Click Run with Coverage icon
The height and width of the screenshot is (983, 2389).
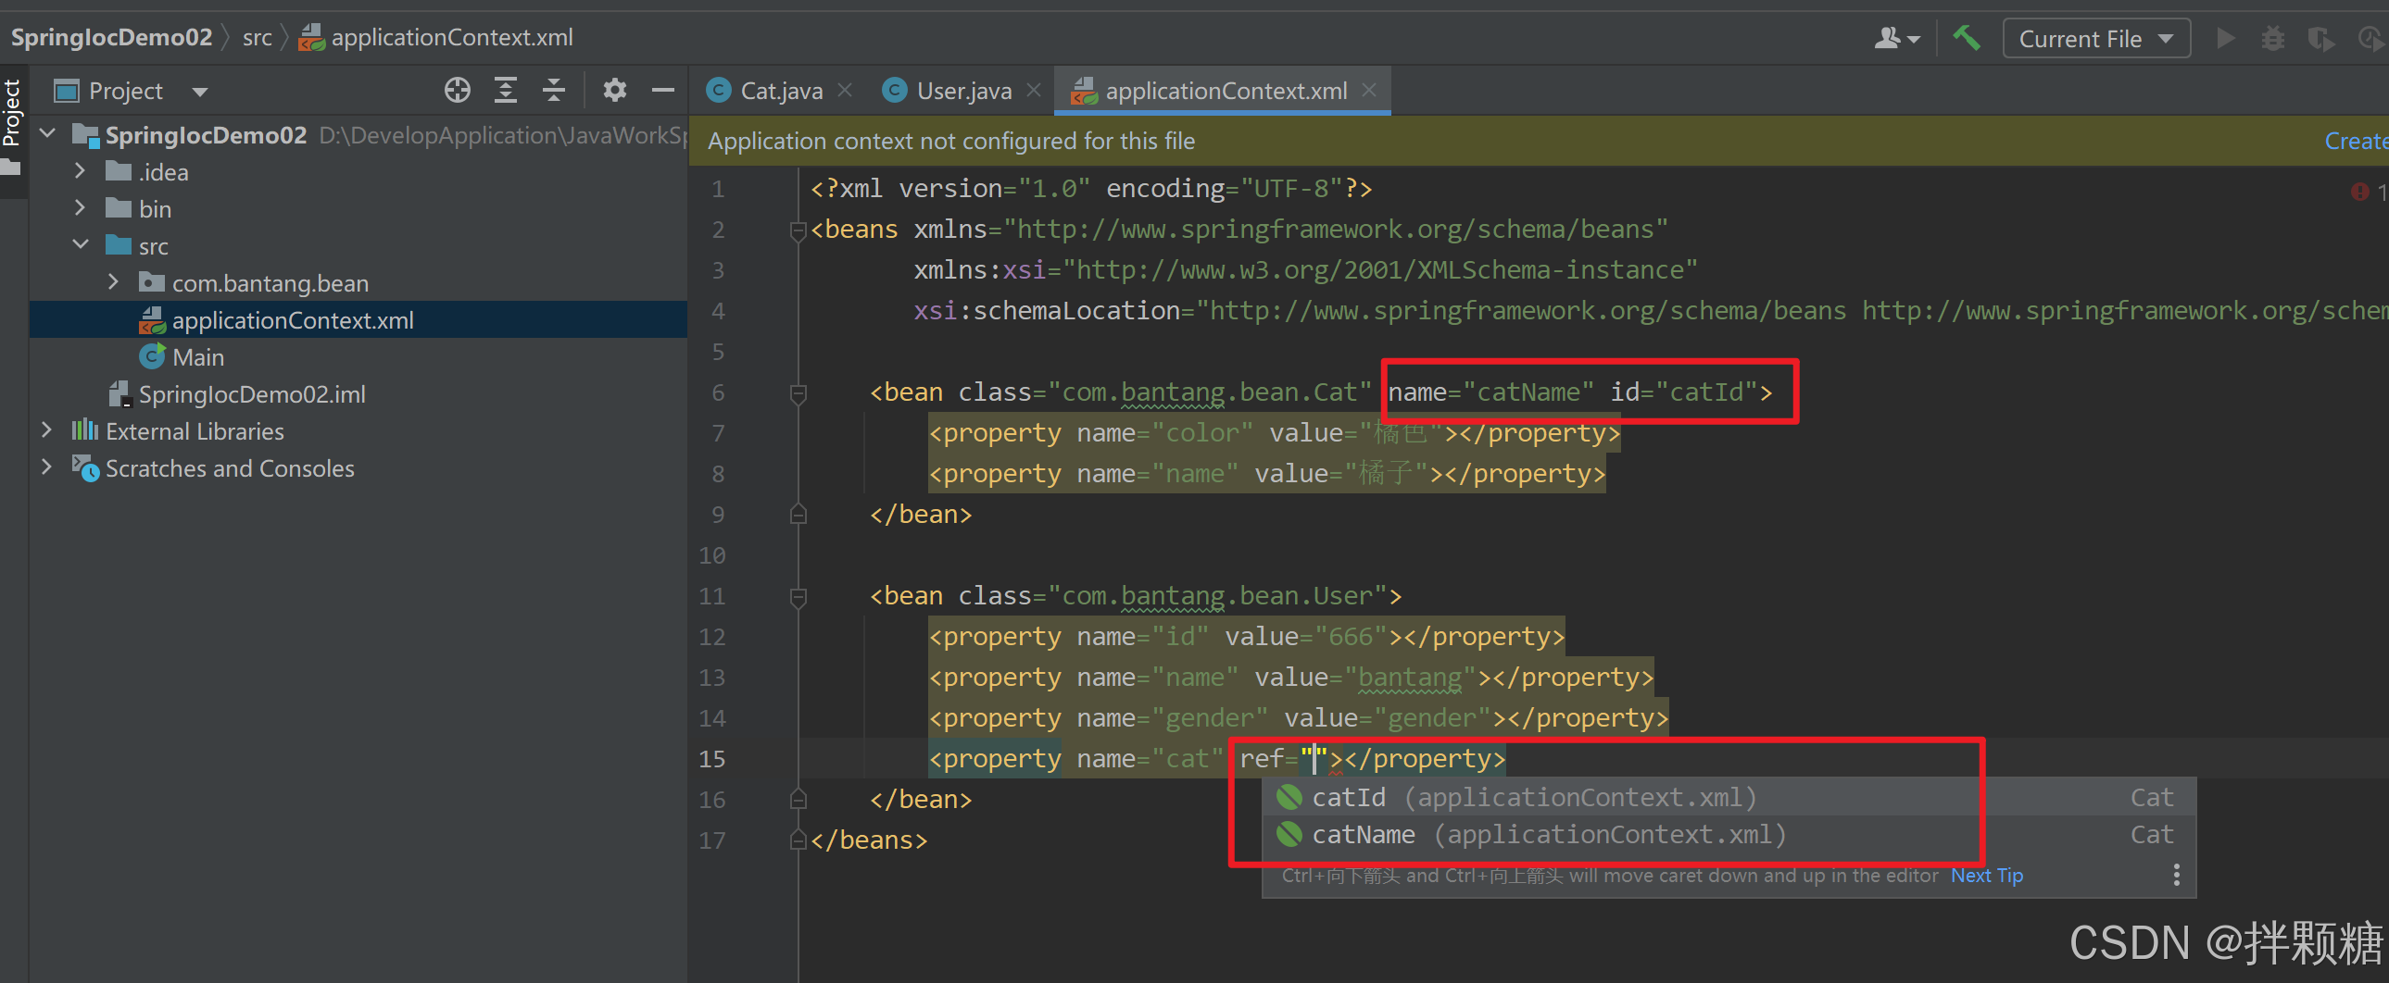(2320, 38)
